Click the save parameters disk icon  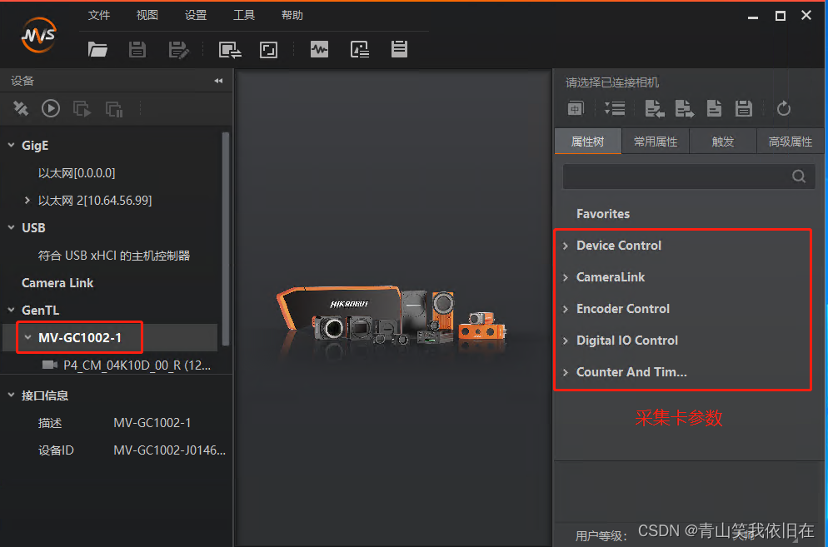click(744, 108)
